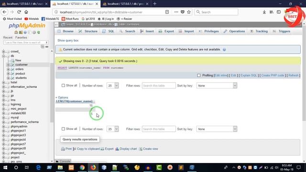The height and width of the screenshot is (172, 306).
Task: Open the downloads arrow icon
Action: pyautogui.click(x=264, y=12)
